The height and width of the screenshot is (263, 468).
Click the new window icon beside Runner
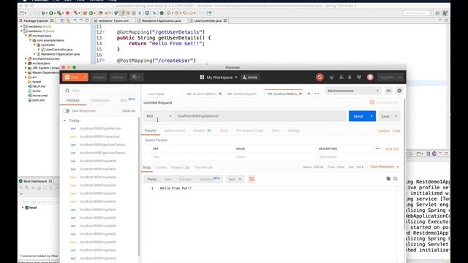(136, 77)
